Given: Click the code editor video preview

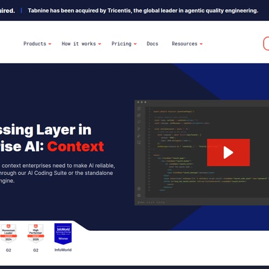Looking at the screenshot, I should [x=202, y=153].
